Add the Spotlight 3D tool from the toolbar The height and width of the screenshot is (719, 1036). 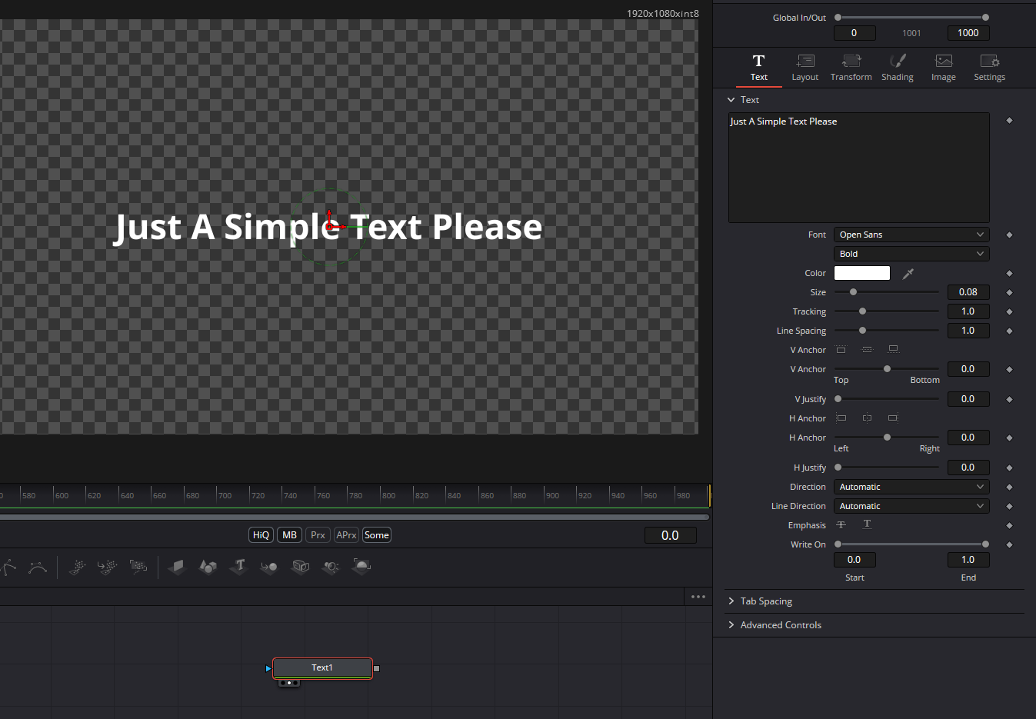point(331,567)
